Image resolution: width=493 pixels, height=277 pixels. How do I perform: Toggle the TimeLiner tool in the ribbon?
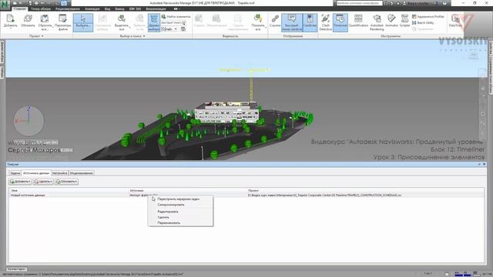340,22
